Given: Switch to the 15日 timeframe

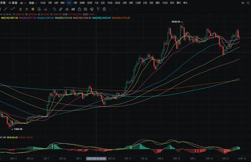Looking at the screenshot, I should (x=165, y=3).
